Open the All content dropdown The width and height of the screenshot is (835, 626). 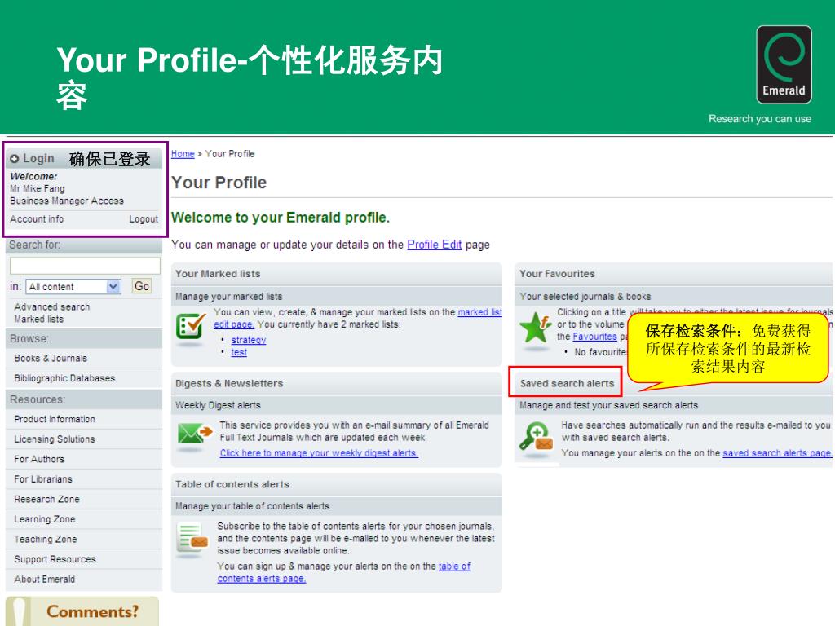click(x=73, y=286)
